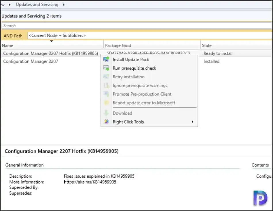The height and width of the screenshot is (211, 273).
Task: Click the Installed state cell
Action: pos(212,61)
